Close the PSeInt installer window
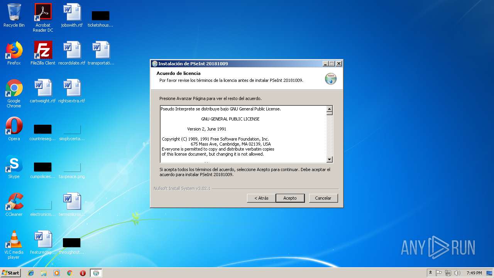 (339, 64)
